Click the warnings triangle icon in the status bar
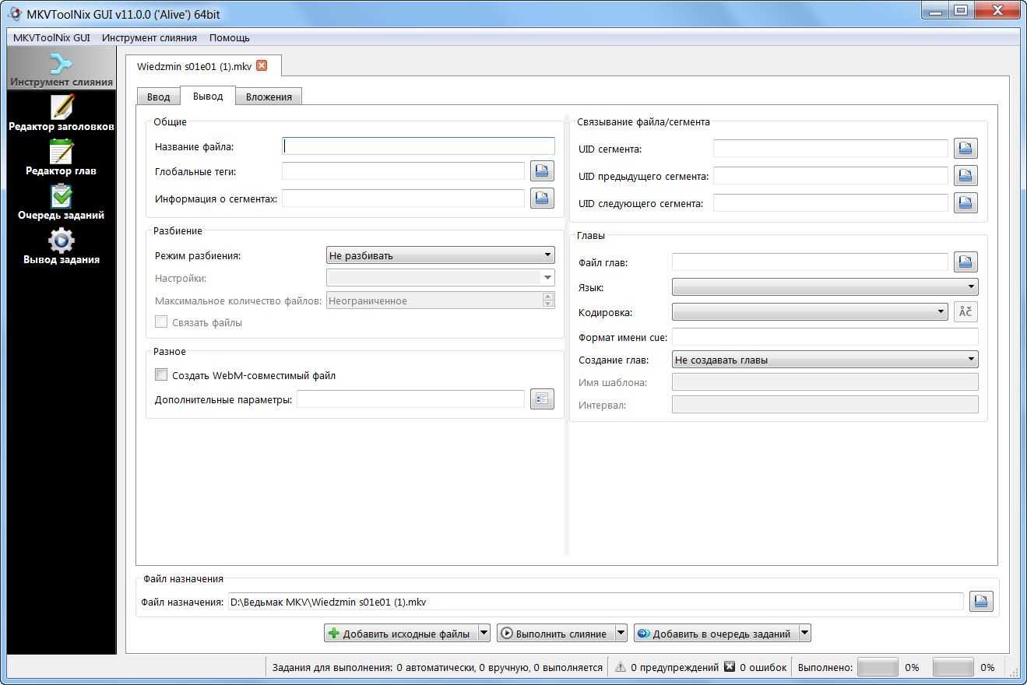The width and height of the screenshot is (1027, 685). click(x=621, y=667)
